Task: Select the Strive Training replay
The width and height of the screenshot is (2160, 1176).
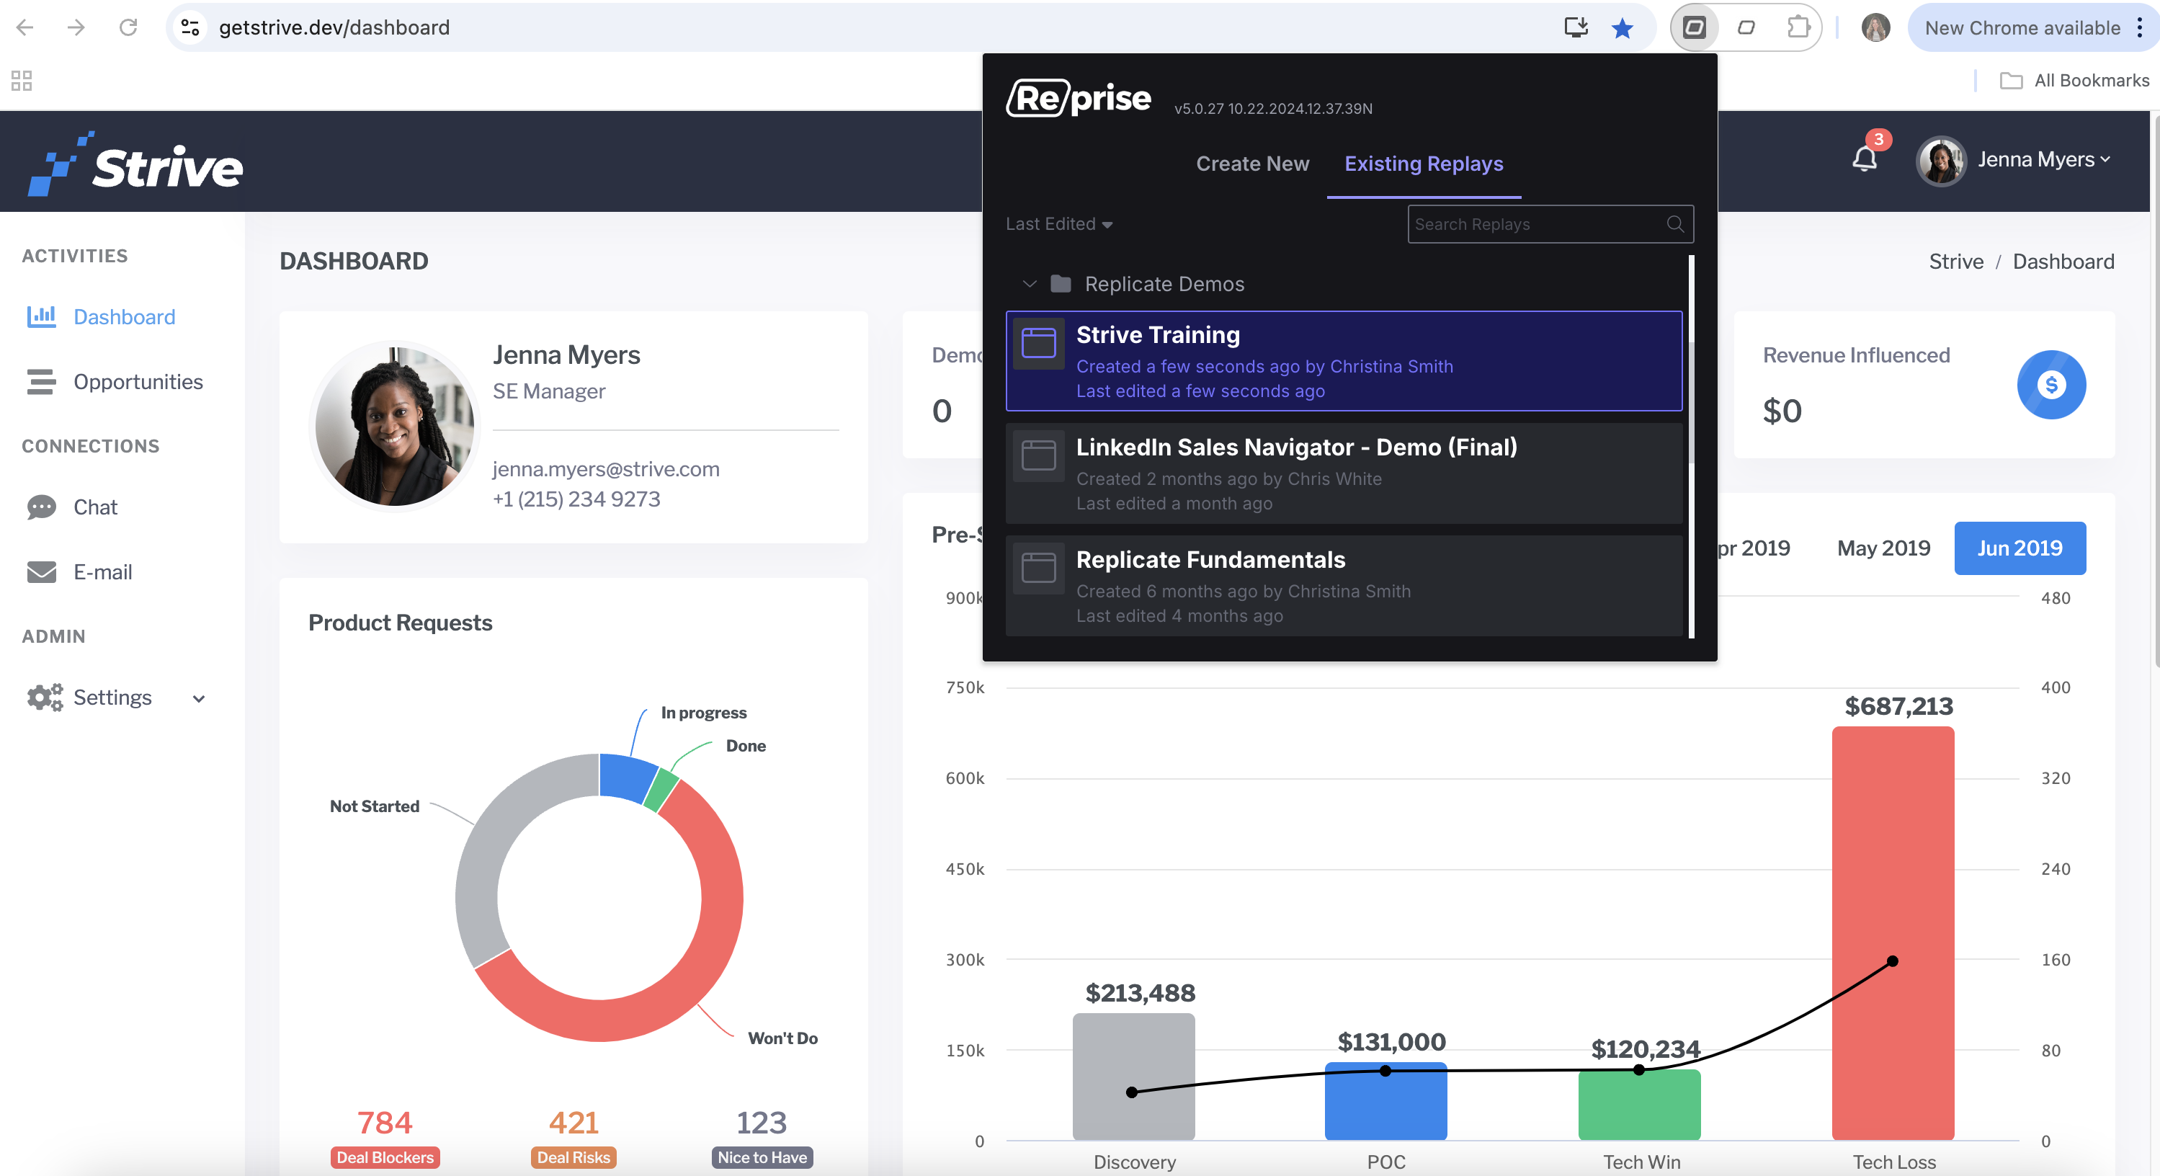Action: pyautogui.click(x=1343, y=361)
